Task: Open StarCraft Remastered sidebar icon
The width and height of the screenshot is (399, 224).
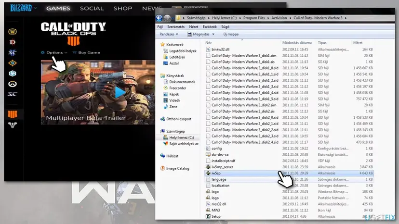Action: (x=13, y=94)
